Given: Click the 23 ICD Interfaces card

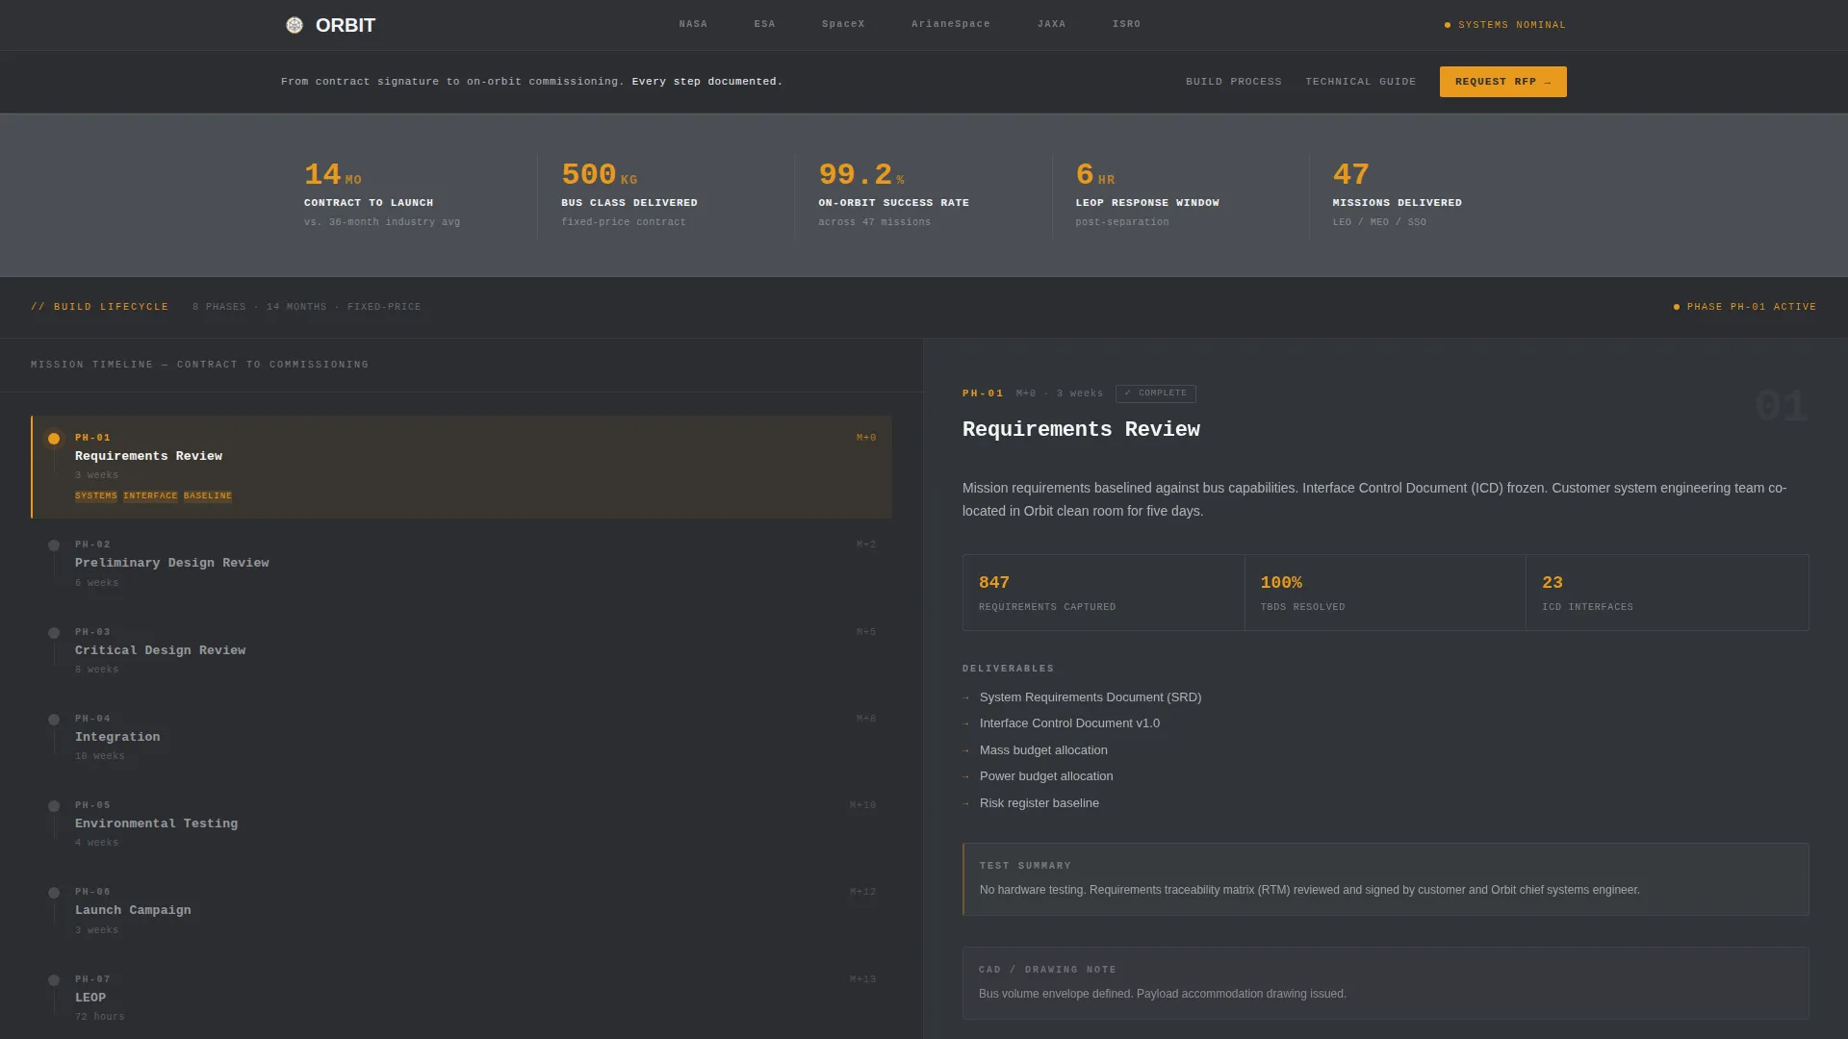Looking at the screenshot, I should point(1667,593).
